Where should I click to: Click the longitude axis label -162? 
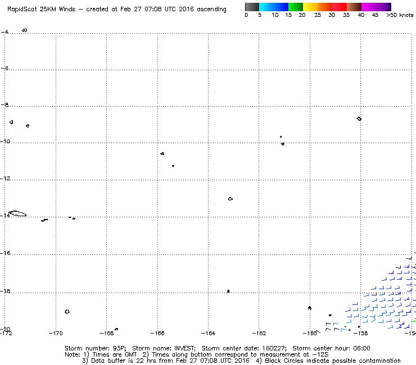point(259,333)
